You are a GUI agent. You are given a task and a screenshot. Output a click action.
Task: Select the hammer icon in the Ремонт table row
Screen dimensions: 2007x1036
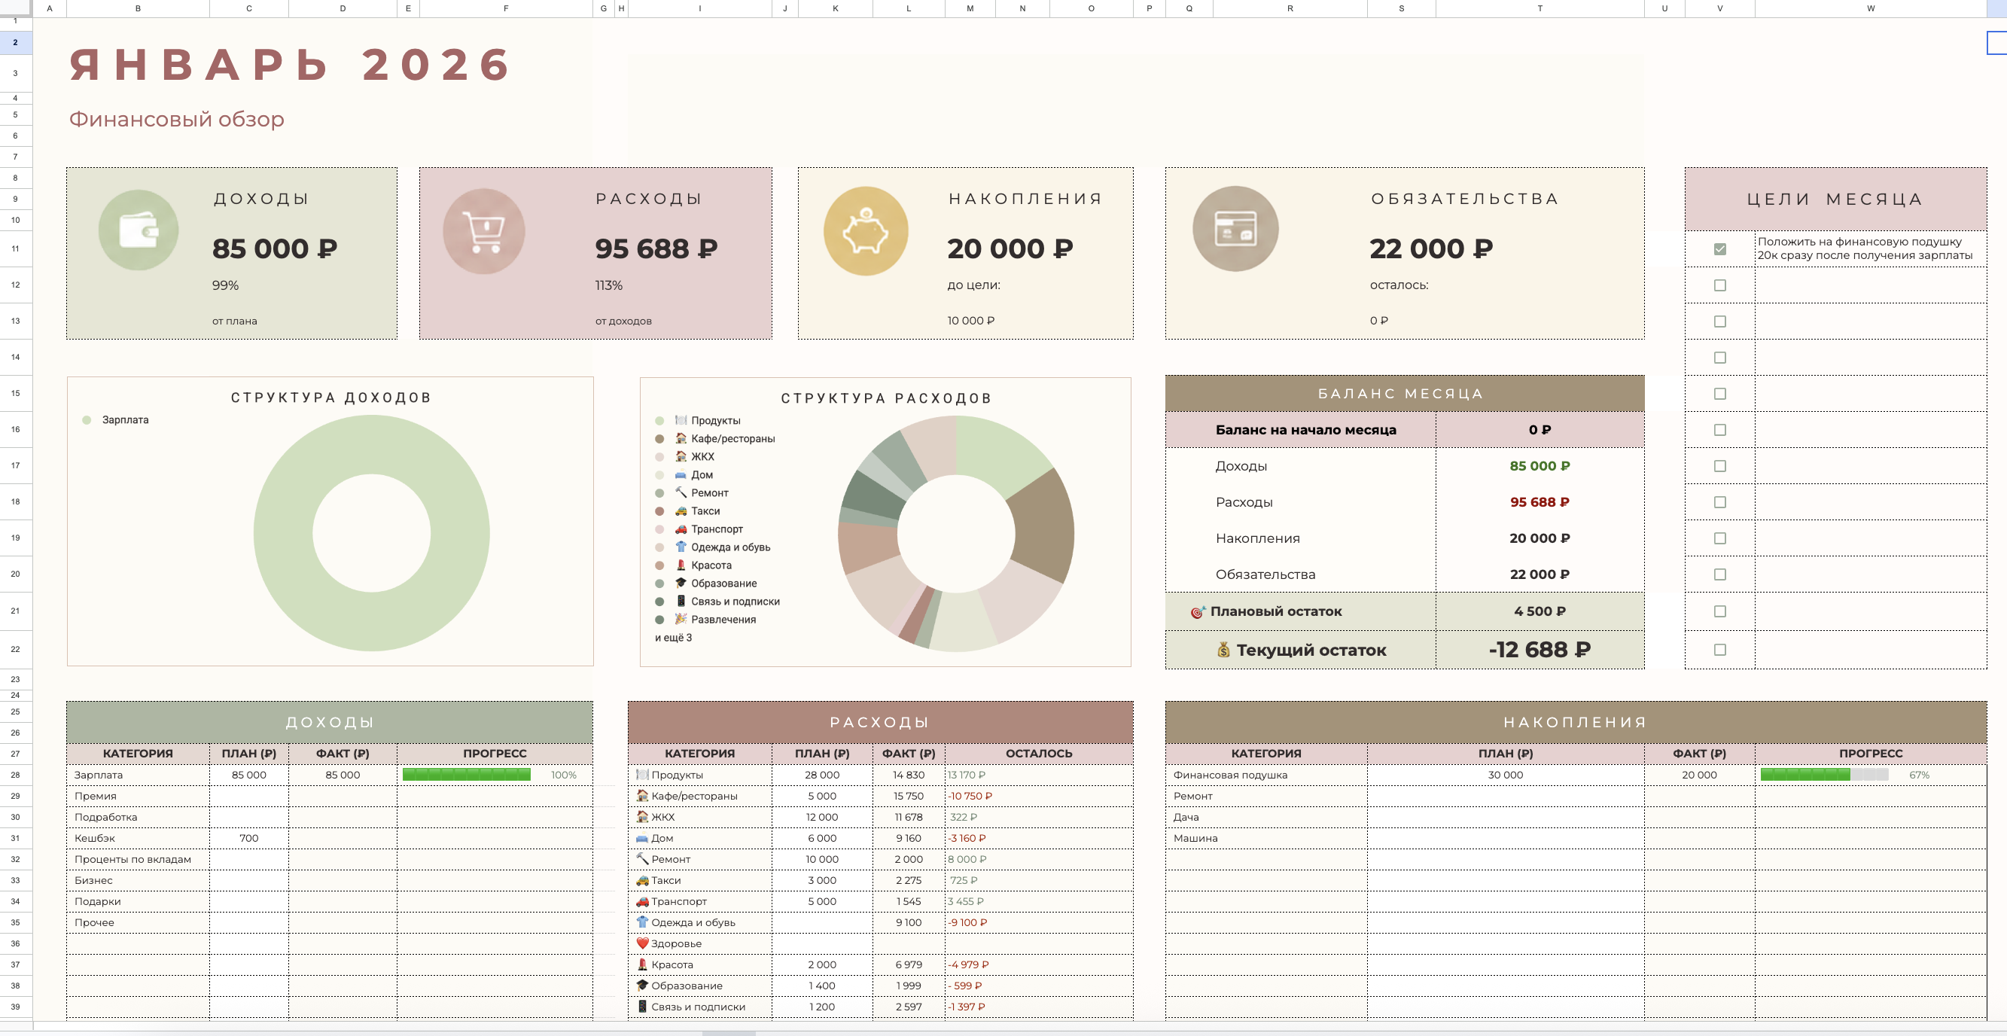point(643,859)
